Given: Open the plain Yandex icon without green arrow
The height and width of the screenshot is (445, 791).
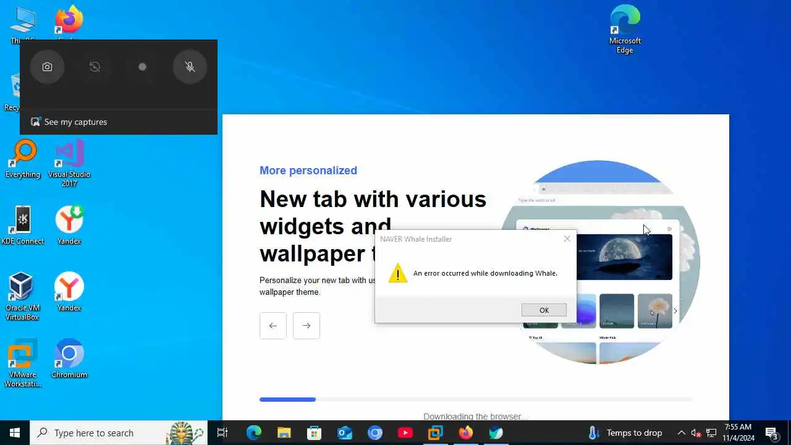Looking at the screenshot, I should [x=69, y=292].
